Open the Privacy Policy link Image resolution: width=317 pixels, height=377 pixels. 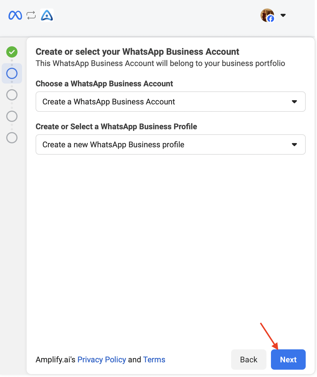[x=102, y=360]
